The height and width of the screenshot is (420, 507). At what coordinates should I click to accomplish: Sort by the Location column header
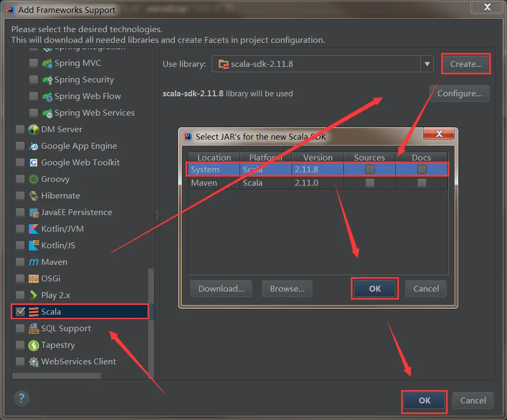[x=214, y=158]
